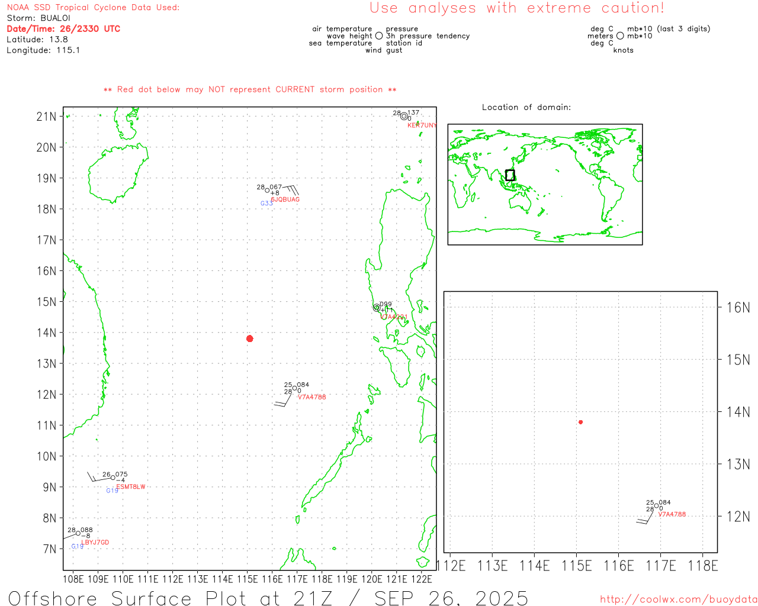This screenshot has width=758, height=606.
Task: Click the blue 'G33' gust label
Action: pos(267,204)
